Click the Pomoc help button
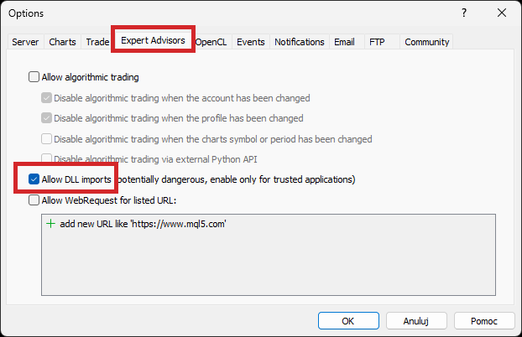The image size is (522, 337). (x=484, y=320)
